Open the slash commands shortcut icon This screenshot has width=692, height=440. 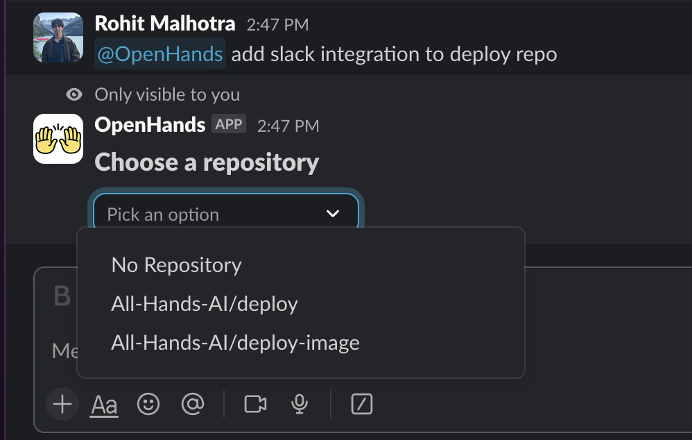361,404
